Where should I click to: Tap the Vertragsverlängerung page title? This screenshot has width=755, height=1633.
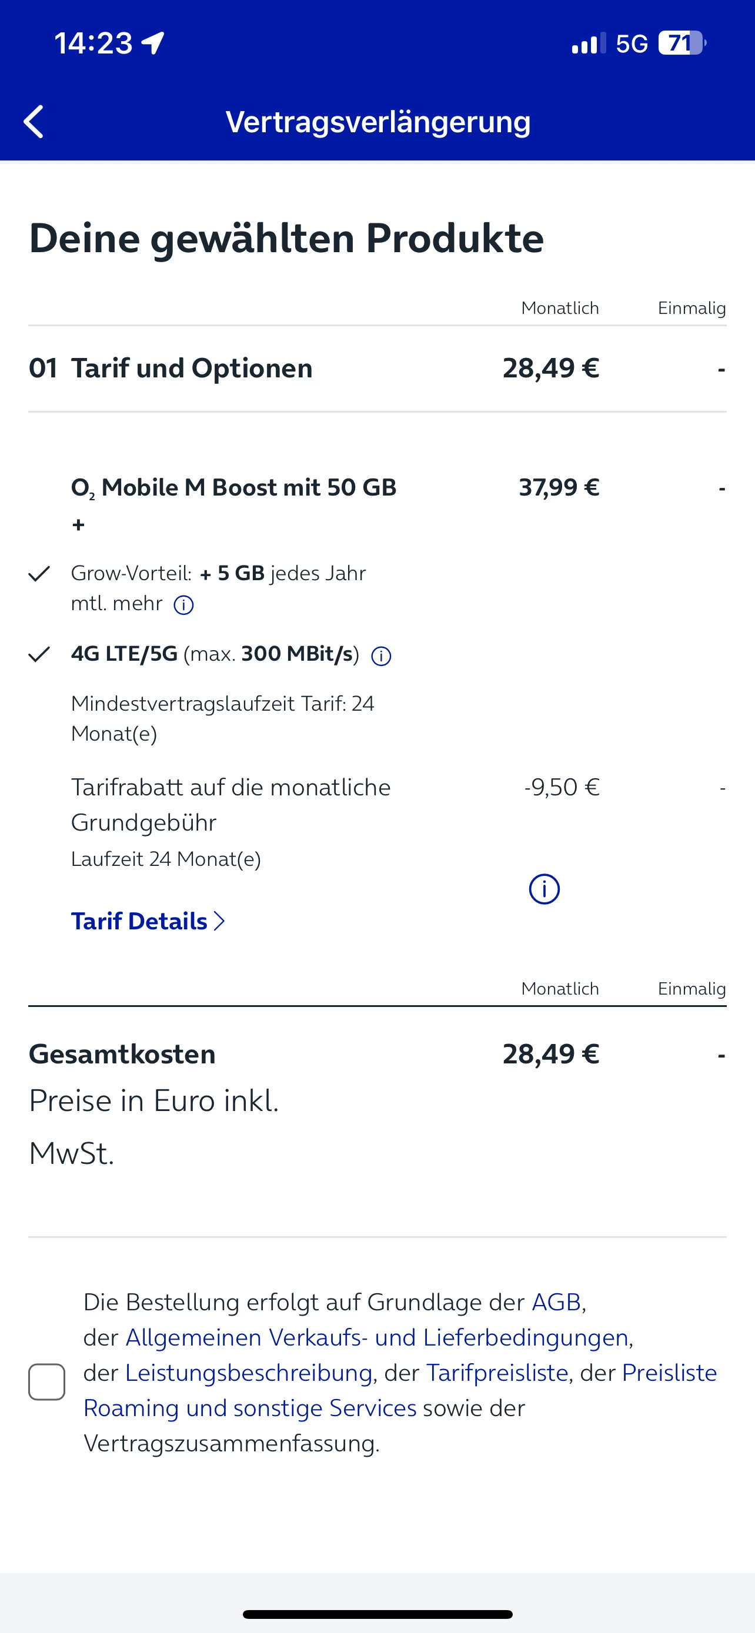tap(378, 122)
